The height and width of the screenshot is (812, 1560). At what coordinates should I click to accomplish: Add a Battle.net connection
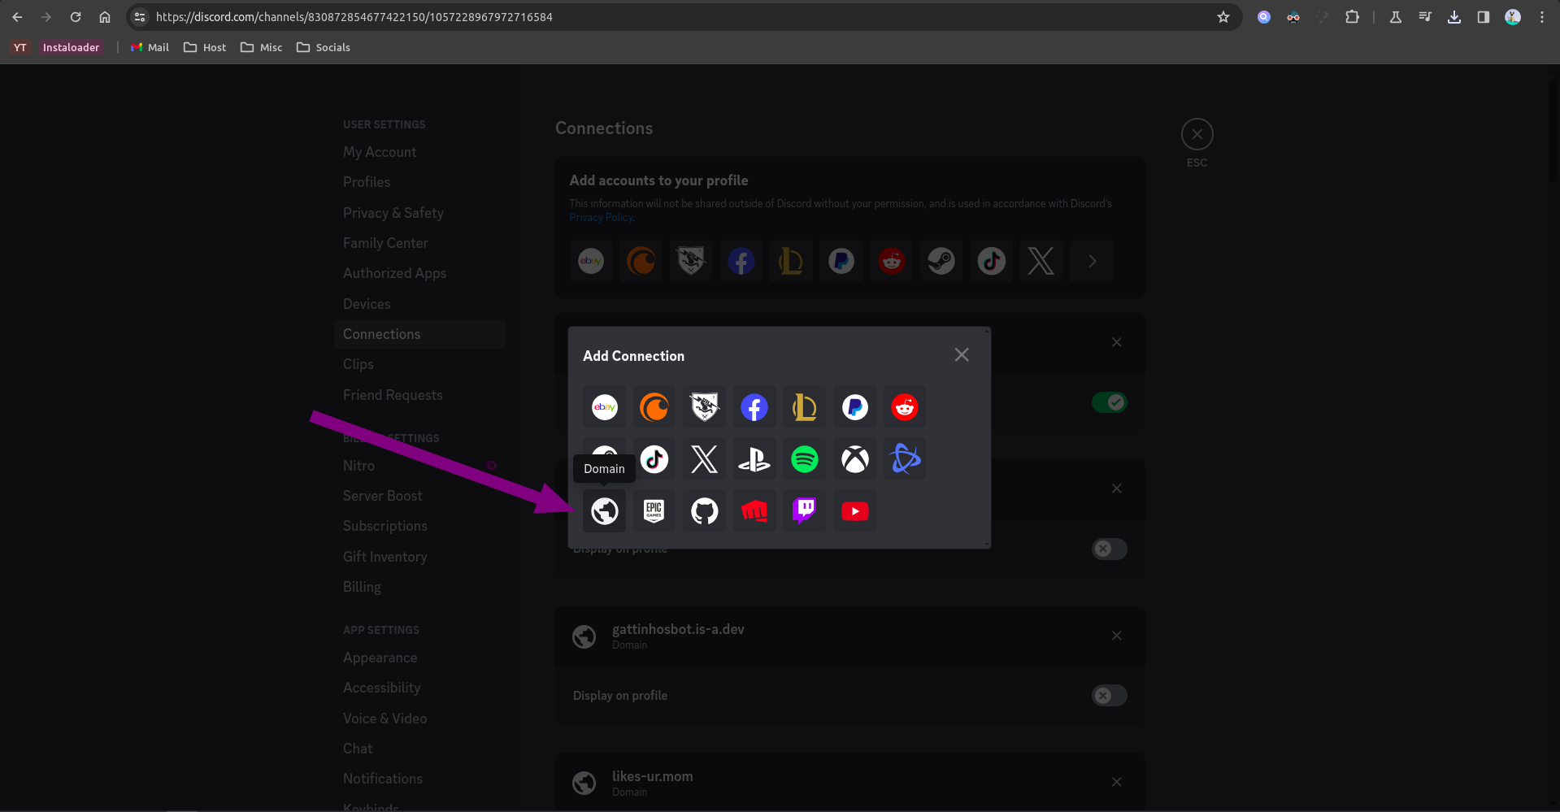pyautogui.click(x=905, y=459)
